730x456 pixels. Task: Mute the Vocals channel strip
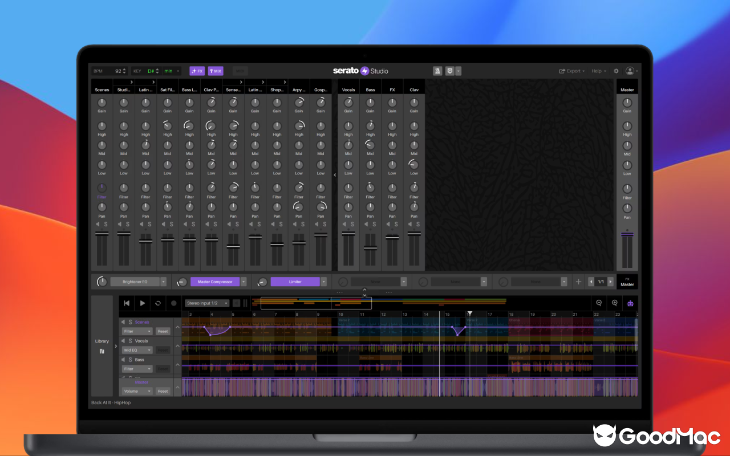[345, 224]
